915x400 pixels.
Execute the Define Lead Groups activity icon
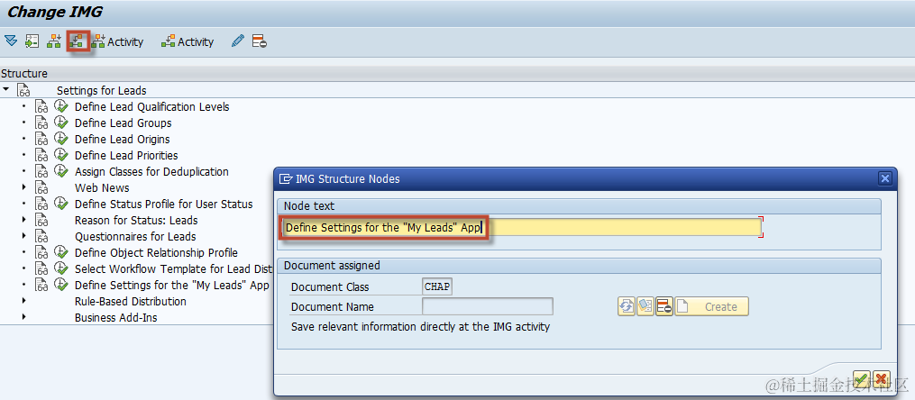pyautogui.click(x=60, y=123)
